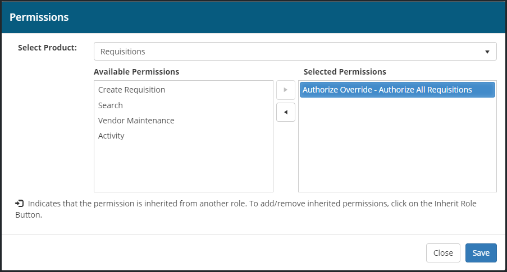Click the inherited-permission indicator icon
Viewport: 507px width, 272px height.
[20, 204]
